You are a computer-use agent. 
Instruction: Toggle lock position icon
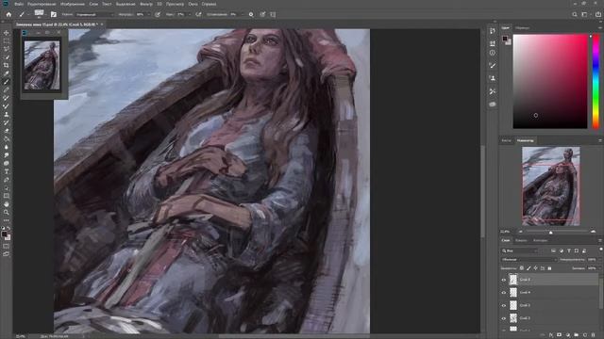click(535, 268)
